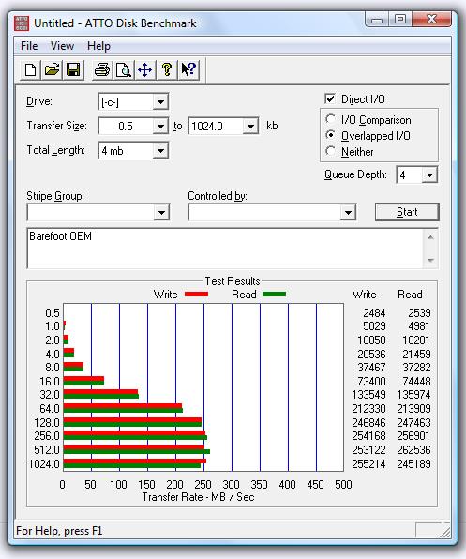Open the File menu

pyautogui.click(x=29, y=46)
